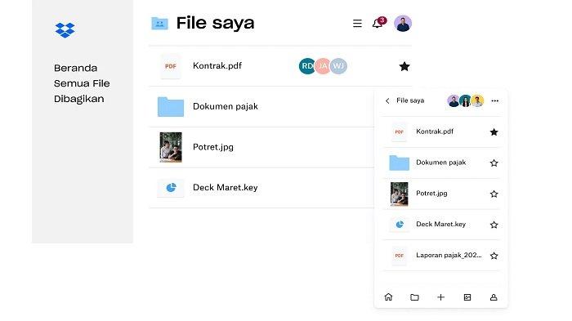
Task: Unstar Kontrak.pdf in the mobile panel
Action: pyautogui.click(x=494, y=132)
